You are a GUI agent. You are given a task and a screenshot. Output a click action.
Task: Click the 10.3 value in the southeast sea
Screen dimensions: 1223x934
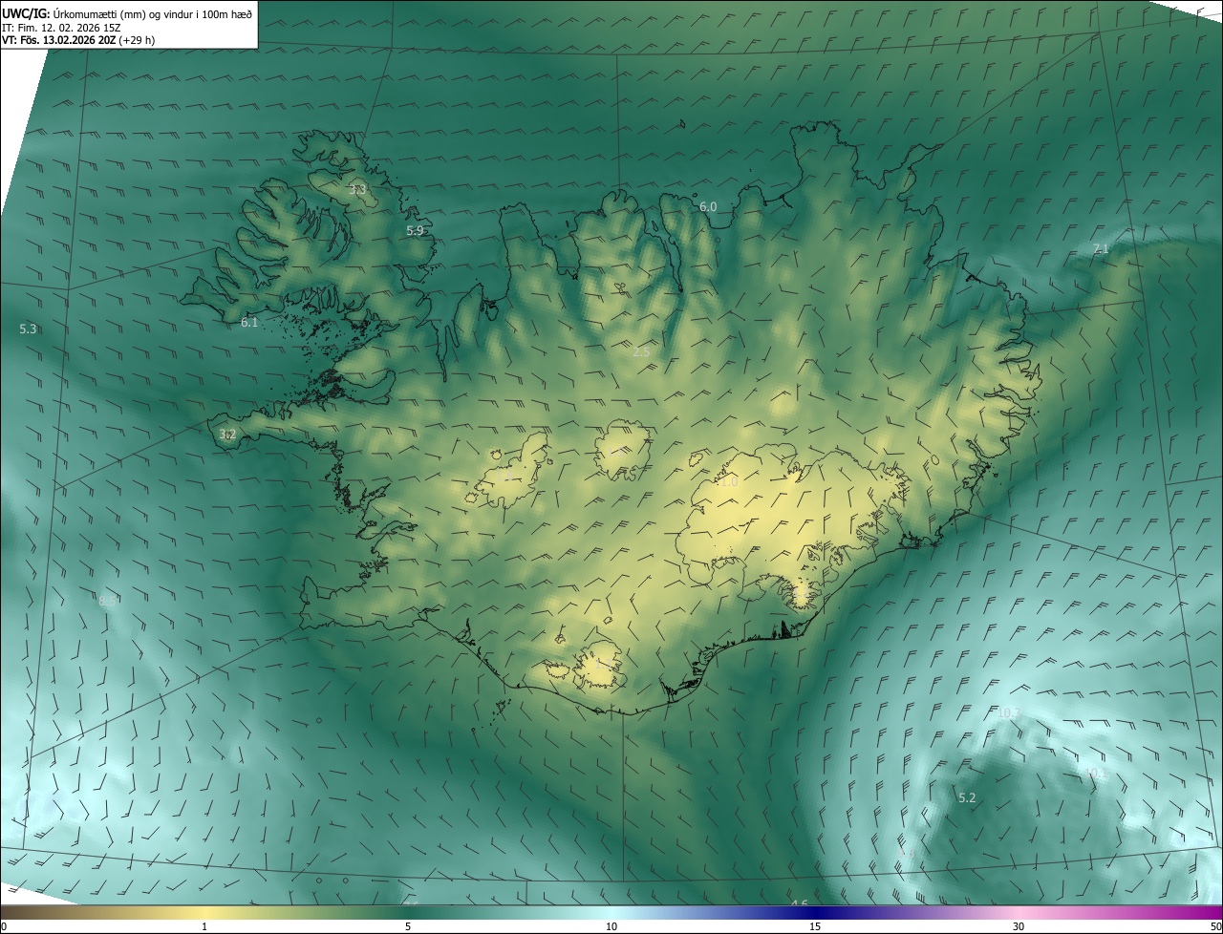[1009, 712]
